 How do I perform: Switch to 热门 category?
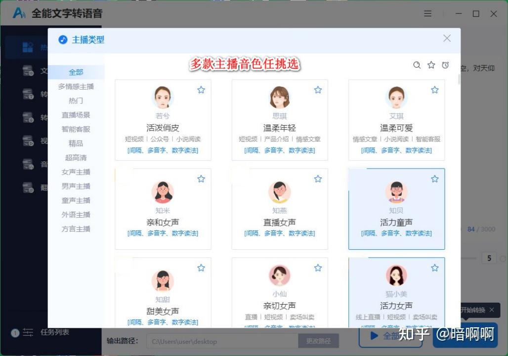[76, 101]
